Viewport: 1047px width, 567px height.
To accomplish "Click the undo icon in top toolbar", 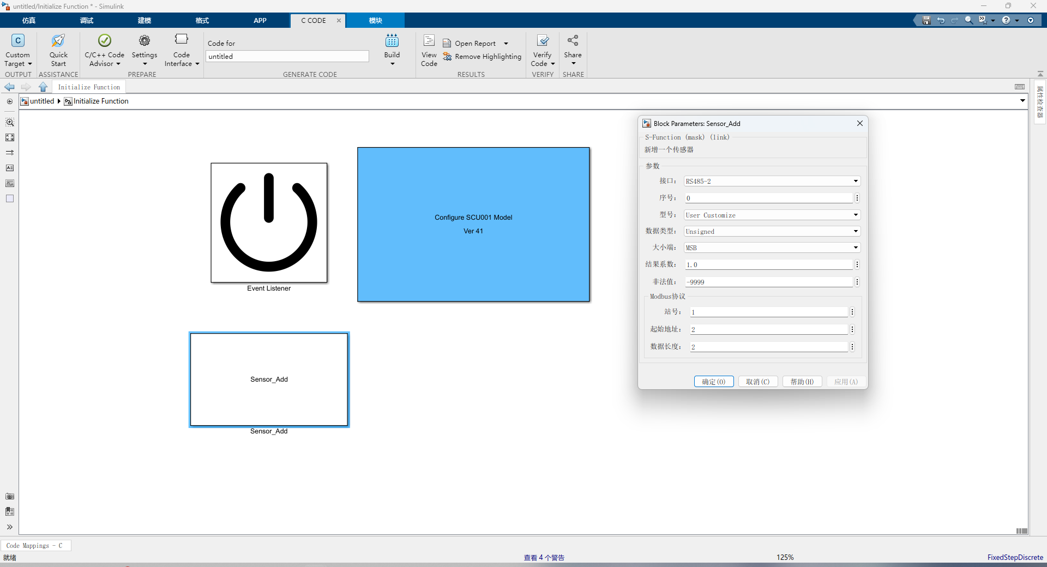I will (x=941, y=20).
